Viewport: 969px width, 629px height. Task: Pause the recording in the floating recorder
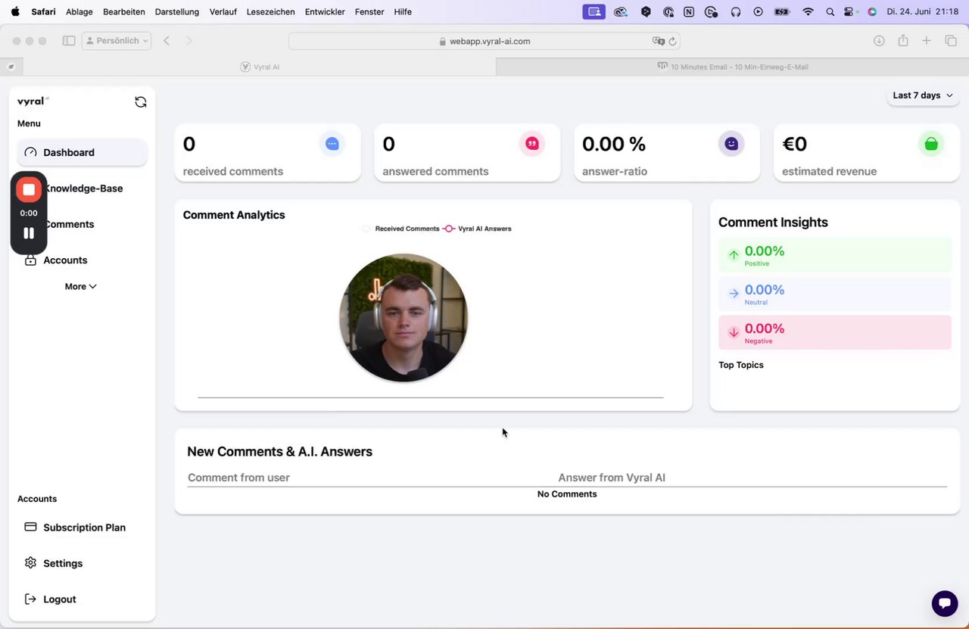[x=29, y=233]
